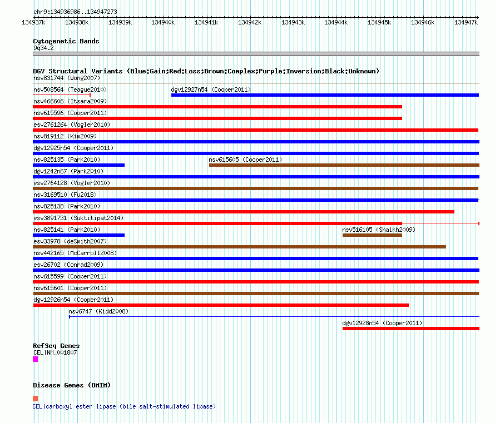Click the 134940k ruler position
Viewport: 495px width, 423px height.
[163, 22]
